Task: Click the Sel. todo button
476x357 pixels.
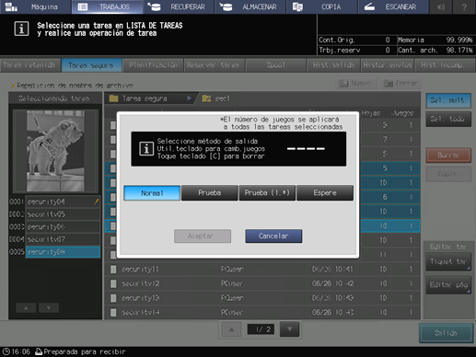Action: point(448,119)
